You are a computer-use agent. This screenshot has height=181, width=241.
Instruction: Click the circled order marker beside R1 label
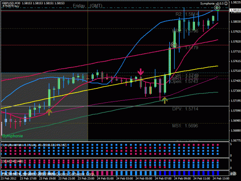tap(174, 45)
